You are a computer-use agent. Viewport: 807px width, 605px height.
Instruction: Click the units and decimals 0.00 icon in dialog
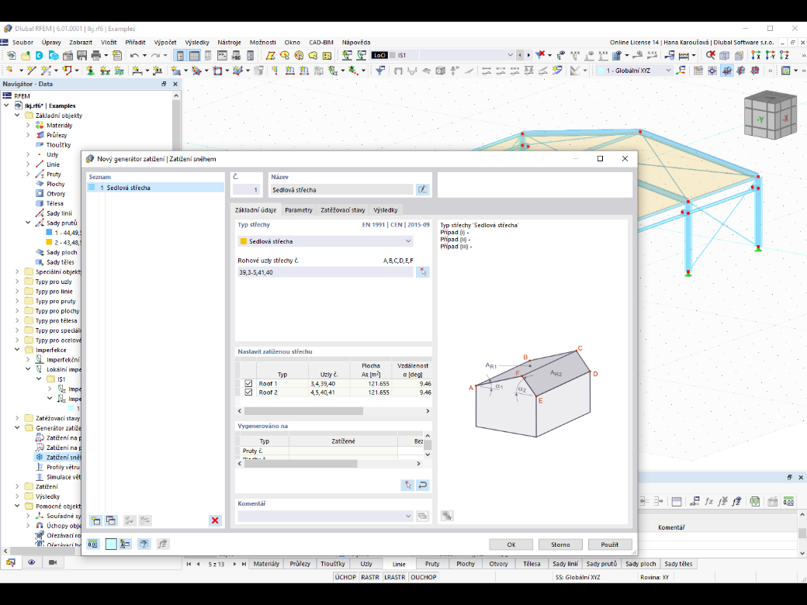tap(92, 544)
